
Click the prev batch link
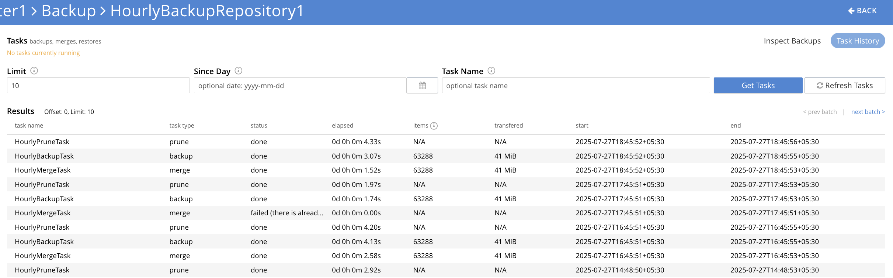click(820, 112)
